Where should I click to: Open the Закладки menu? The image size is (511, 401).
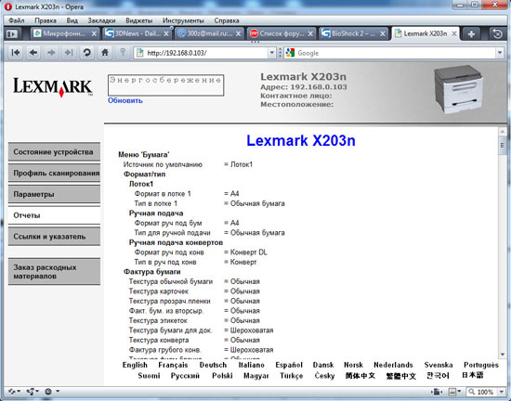[x=101, y=20]
